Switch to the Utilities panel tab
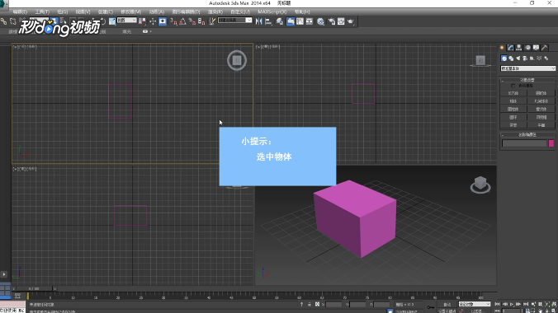 [x=544, y=48]
